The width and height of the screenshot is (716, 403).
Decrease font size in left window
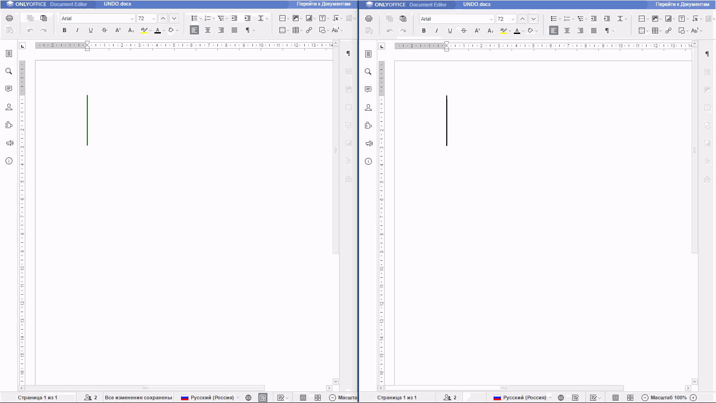pyautogui.click(x=174, y=18)
